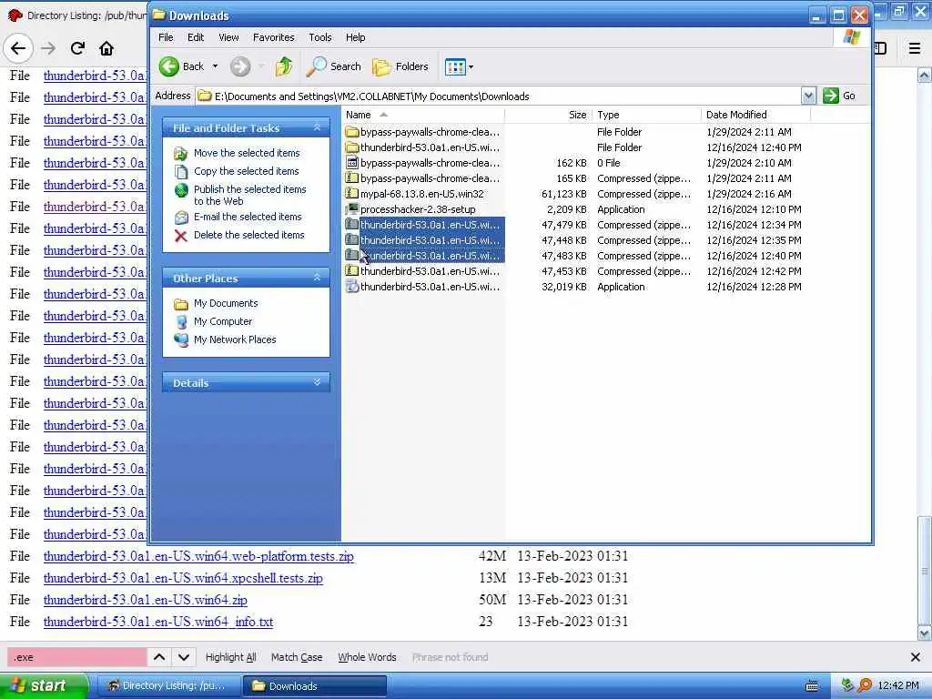Open My Computer in Other Places
This screenshot has width=932, height=699.
pos(223,321)
